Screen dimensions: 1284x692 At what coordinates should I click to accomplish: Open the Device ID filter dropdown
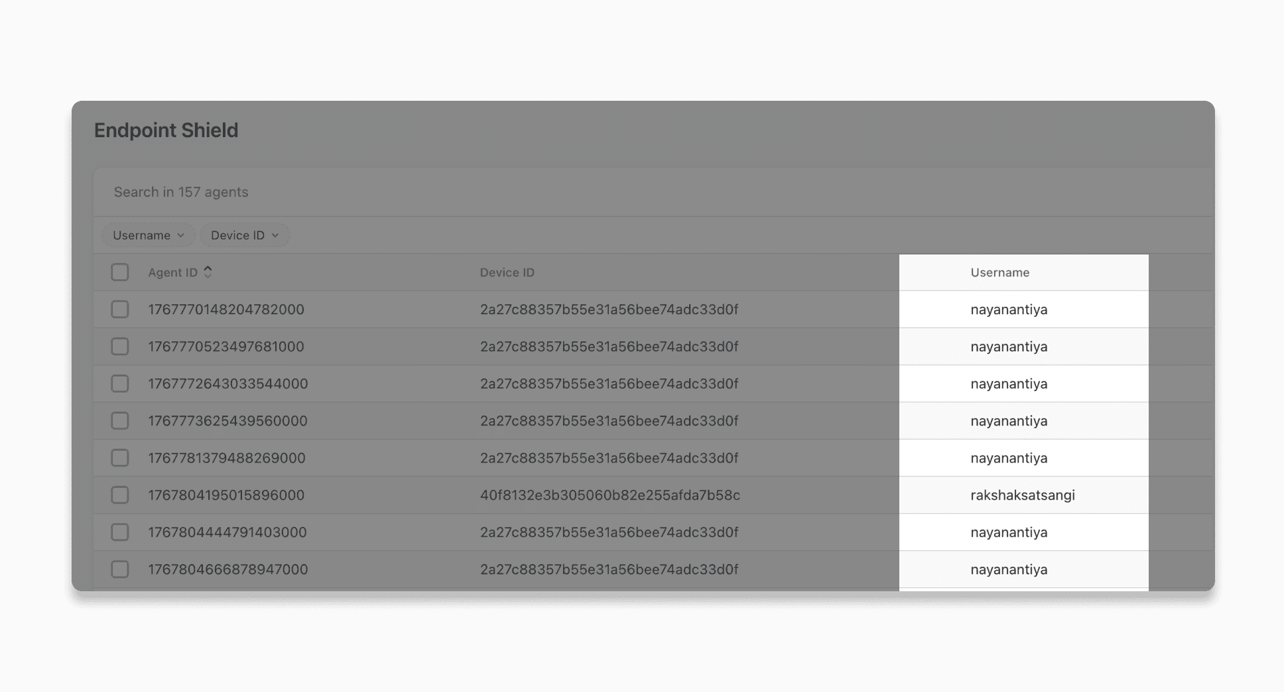245,235
